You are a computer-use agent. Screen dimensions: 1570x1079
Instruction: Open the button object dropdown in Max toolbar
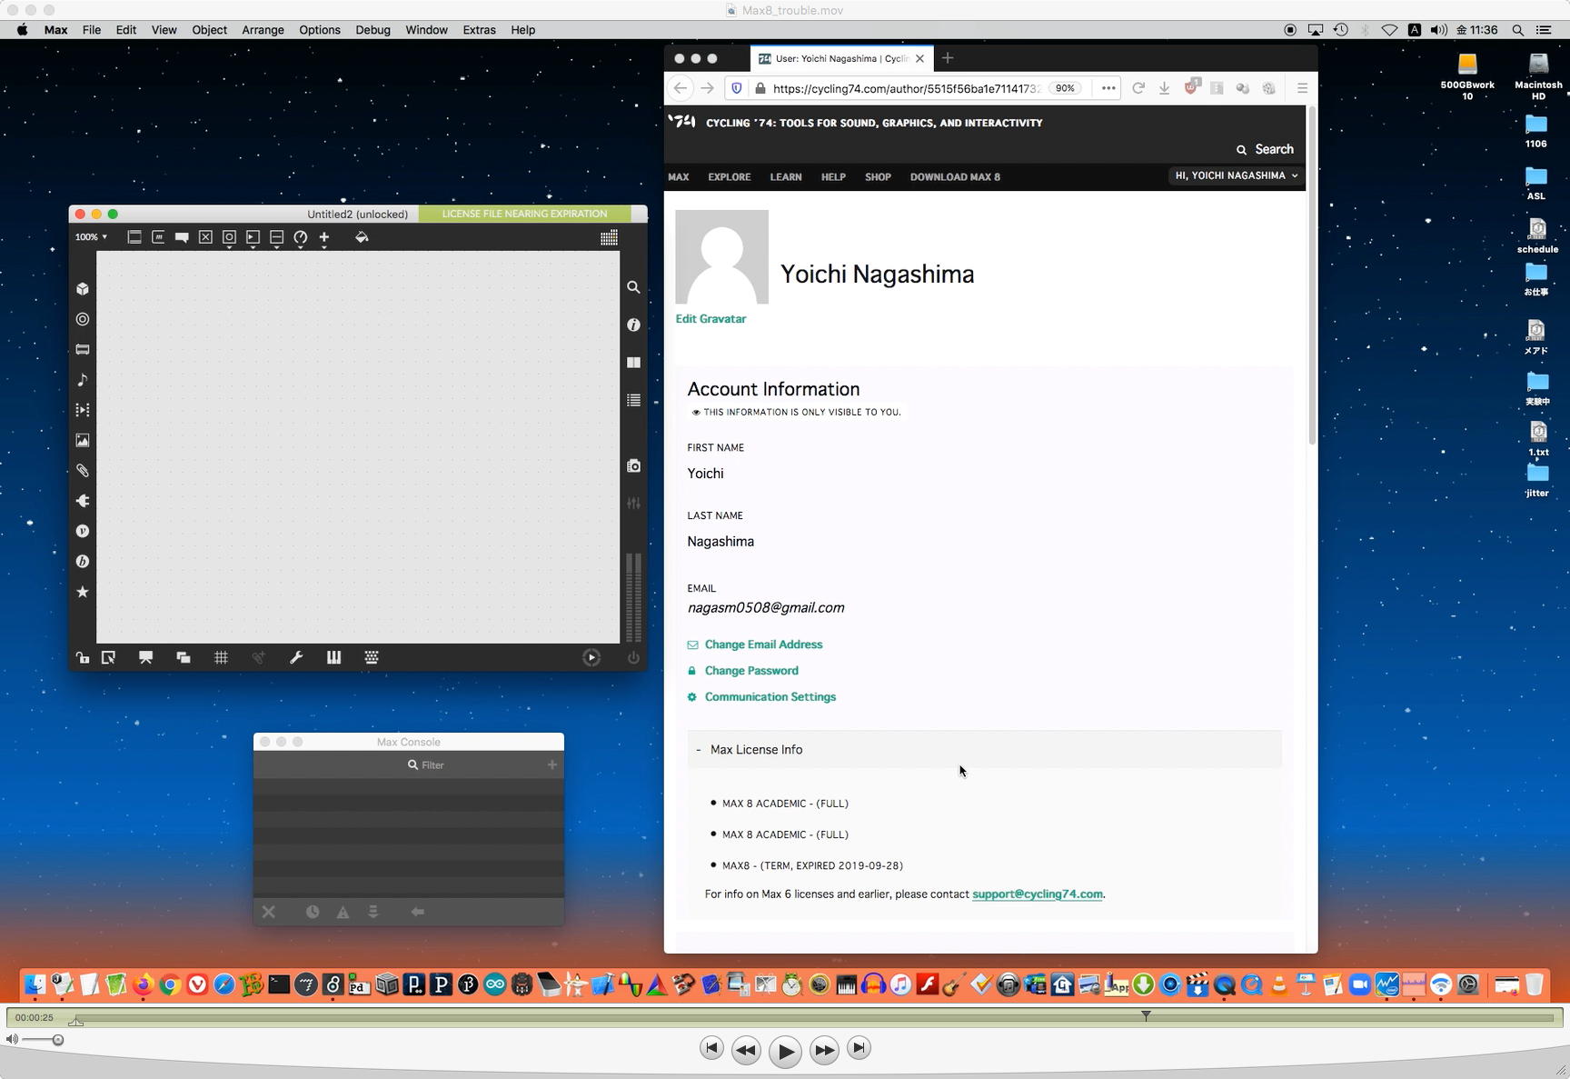229,237
